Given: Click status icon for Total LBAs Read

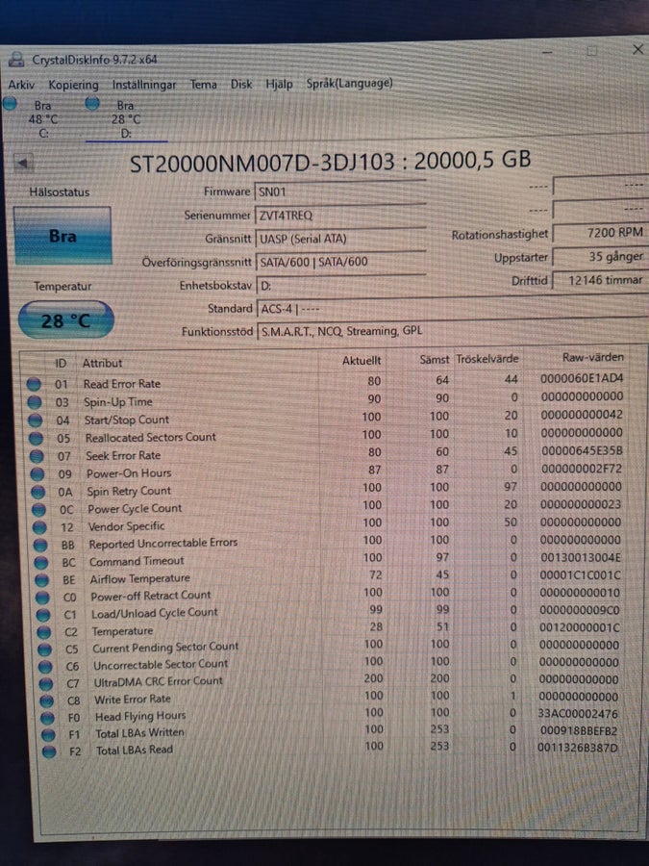Looking at the screenshot, I should pyautogui.click(x=49, y=751).
